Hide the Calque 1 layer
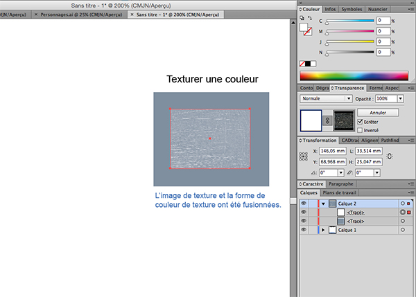 (x=303, y=229)
